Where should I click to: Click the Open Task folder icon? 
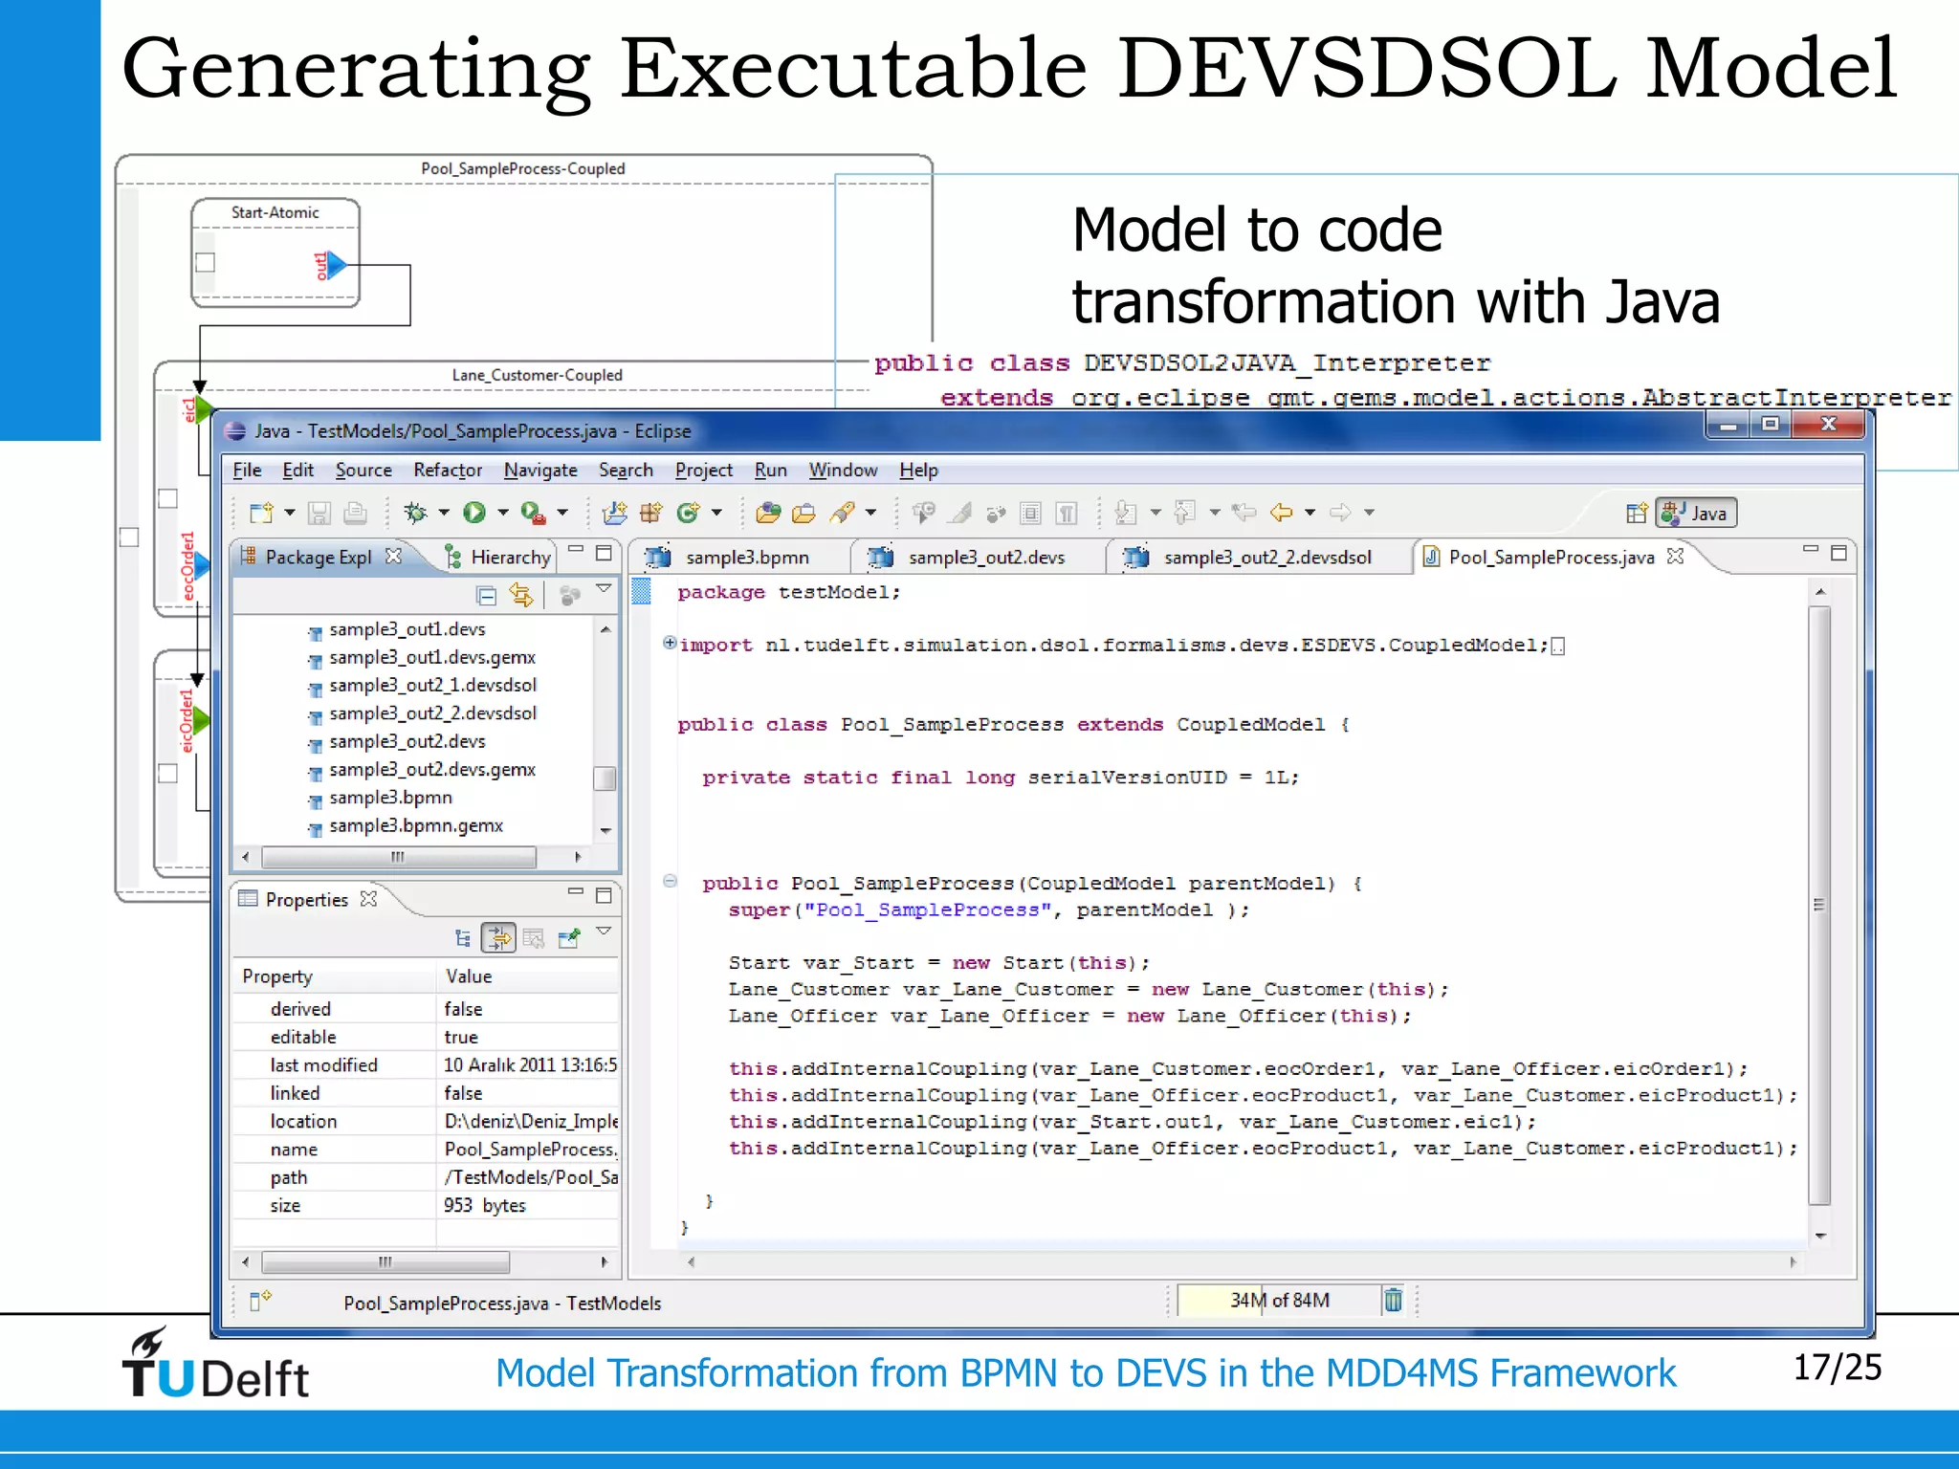pyautogui.click(x=804, y=514)
